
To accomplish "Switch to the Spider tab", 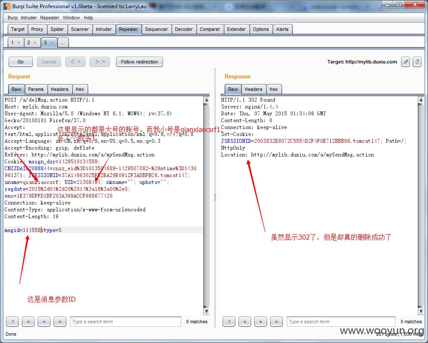I will (x=57, y=29).
